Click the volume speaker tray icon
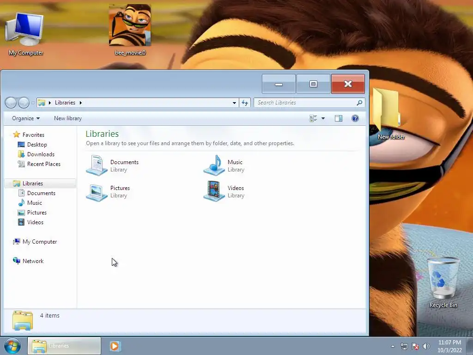The height and width of the screenshot is (355, 473). point(426,346)
